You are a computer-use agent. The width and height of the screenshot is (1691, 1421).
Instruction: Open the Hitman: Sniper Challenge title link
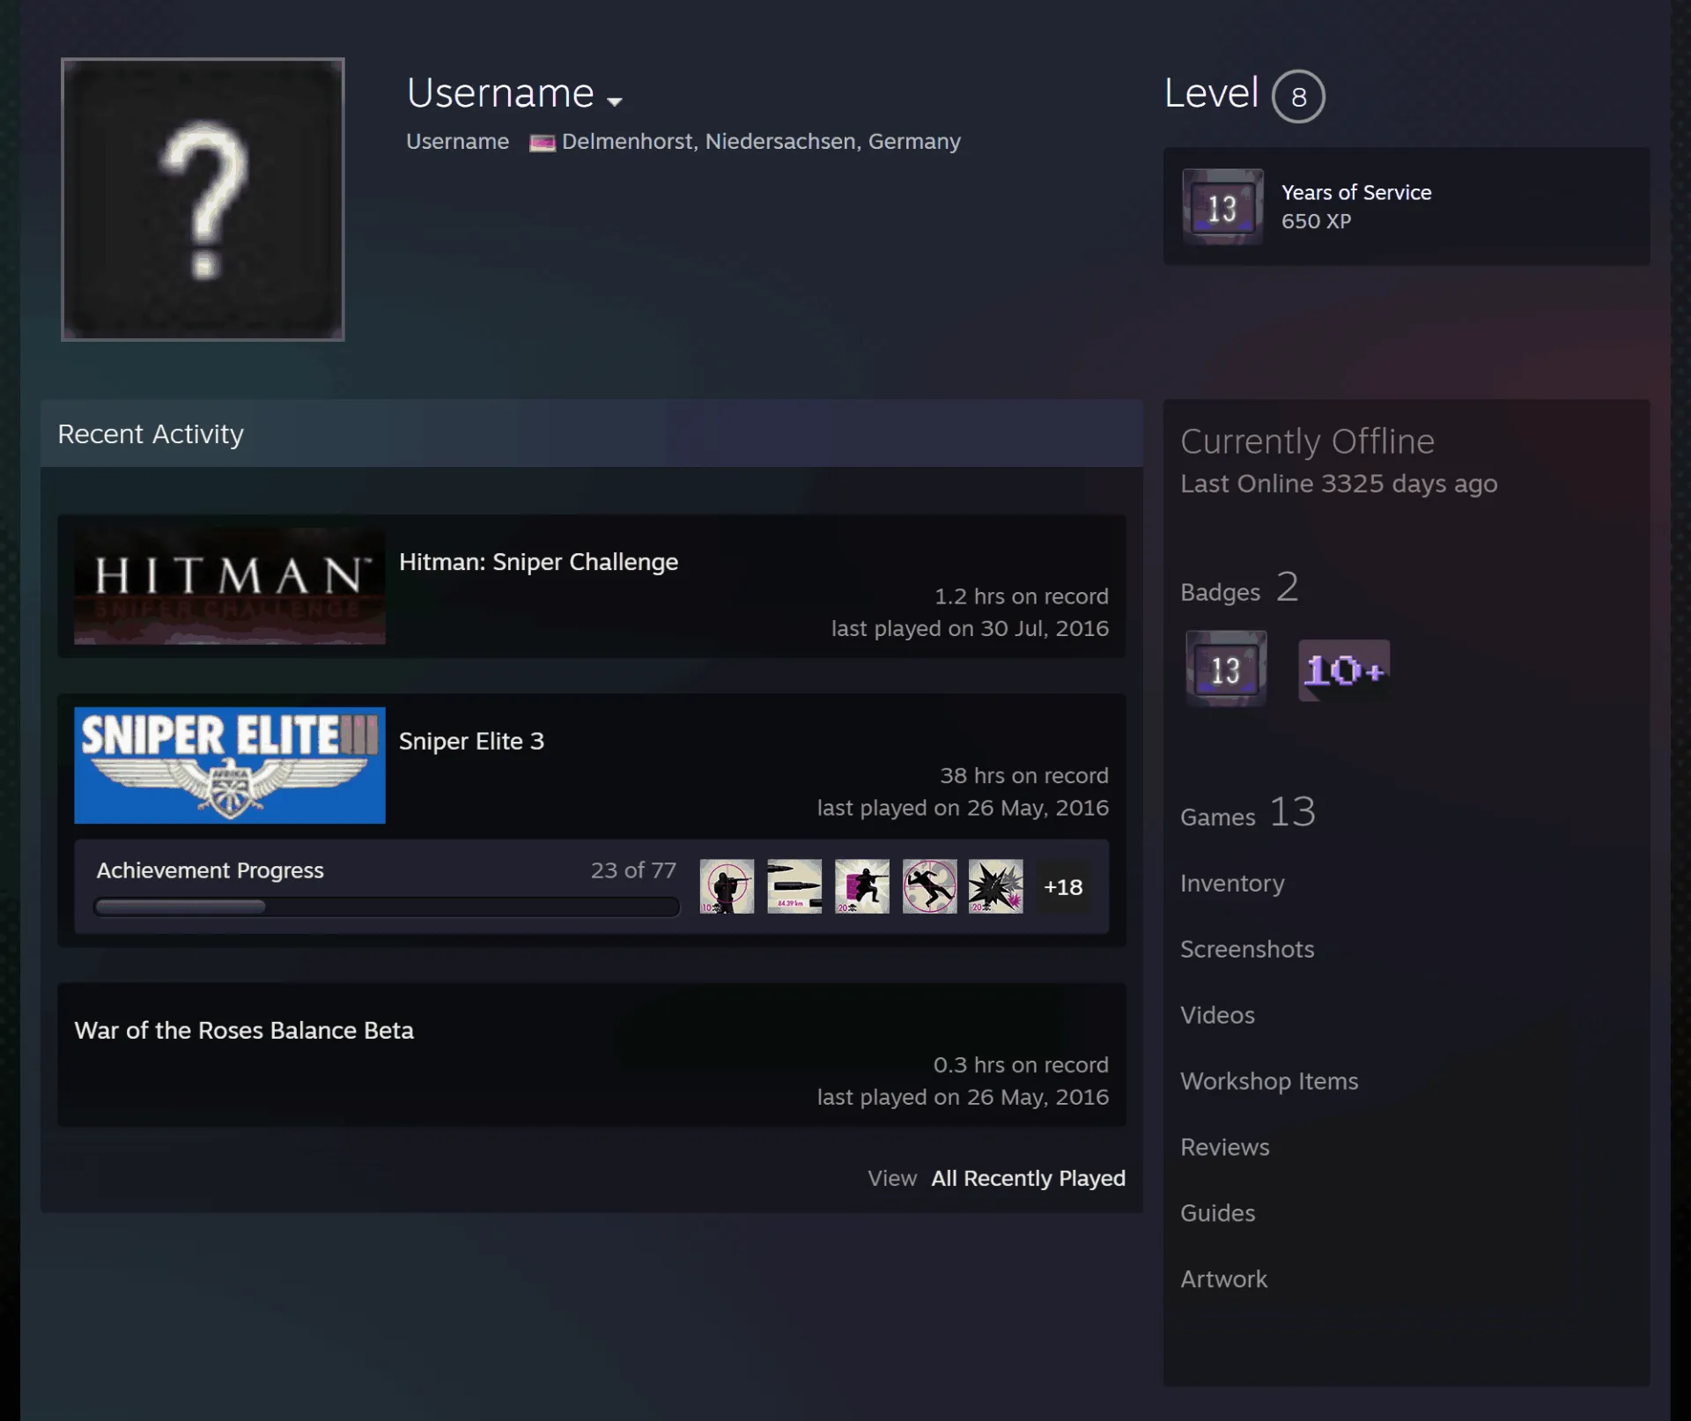(538, 562)
